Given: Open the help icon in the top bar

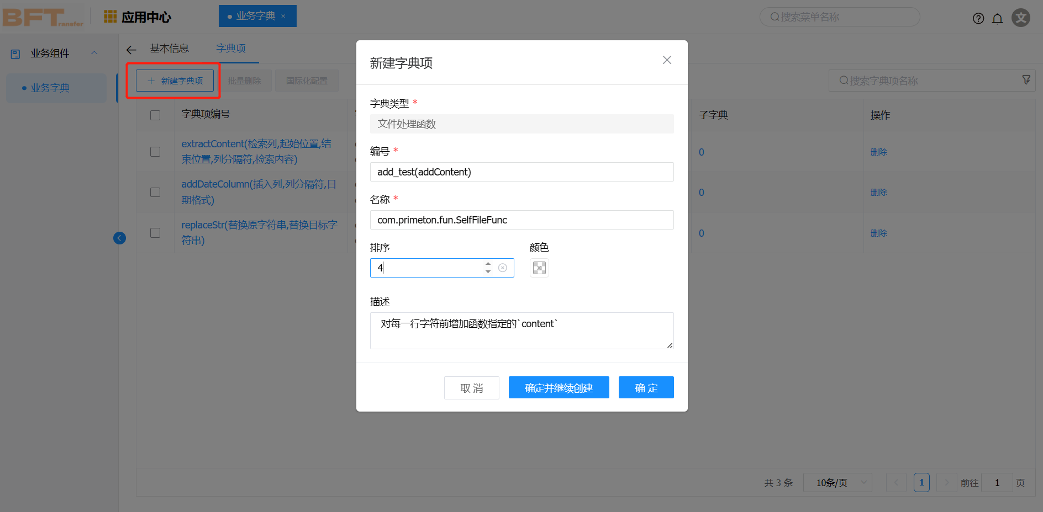Looking at the screenshot, I should [978, 18].
